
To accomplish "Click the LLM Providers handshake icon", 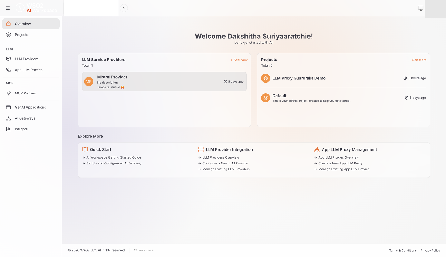I will [x=8, y=59].
